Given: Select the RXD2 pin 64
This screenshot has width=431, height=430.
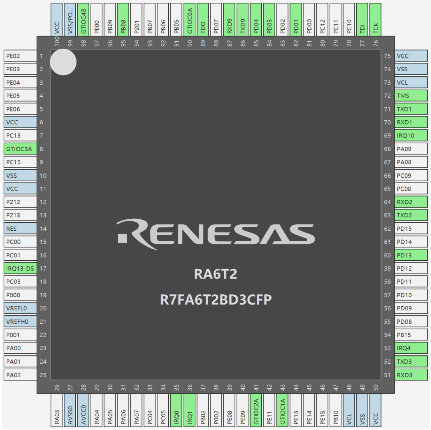Looking at the screenshot, I should tap(411, 202).
